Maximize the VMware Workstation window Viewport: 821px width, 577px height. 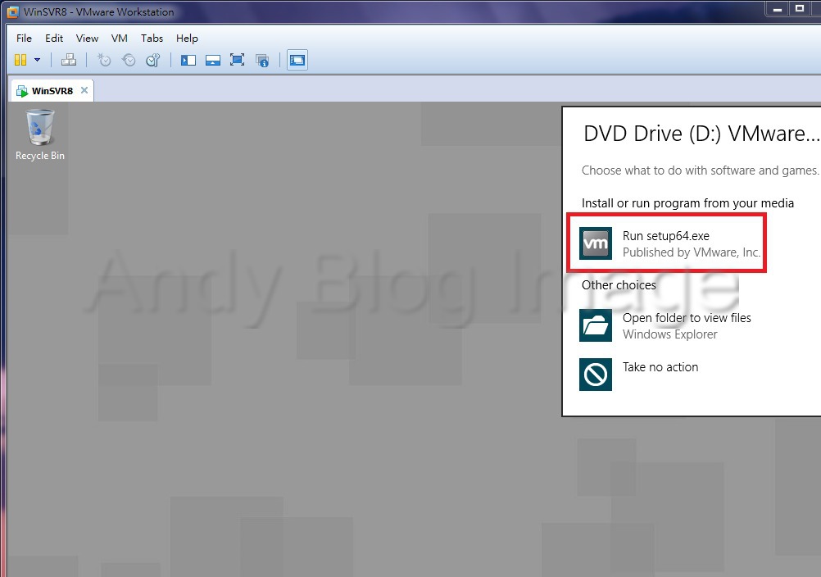tap(800, 9)
